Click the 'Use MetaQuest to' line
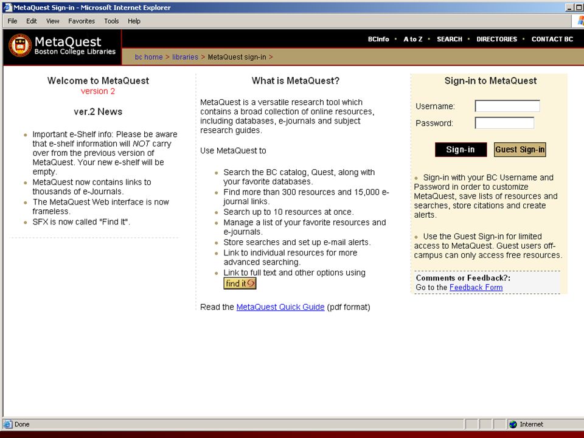Screen dimensions: 584x438 pos(233,151)
